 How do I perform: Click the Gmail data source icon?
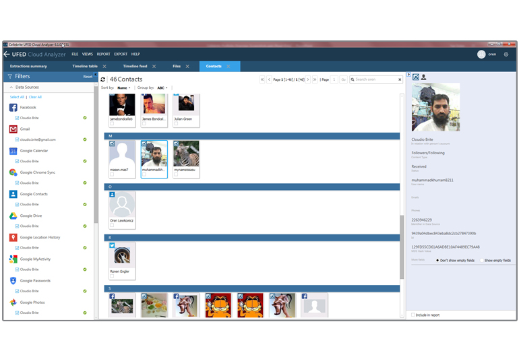pos(13,129)
